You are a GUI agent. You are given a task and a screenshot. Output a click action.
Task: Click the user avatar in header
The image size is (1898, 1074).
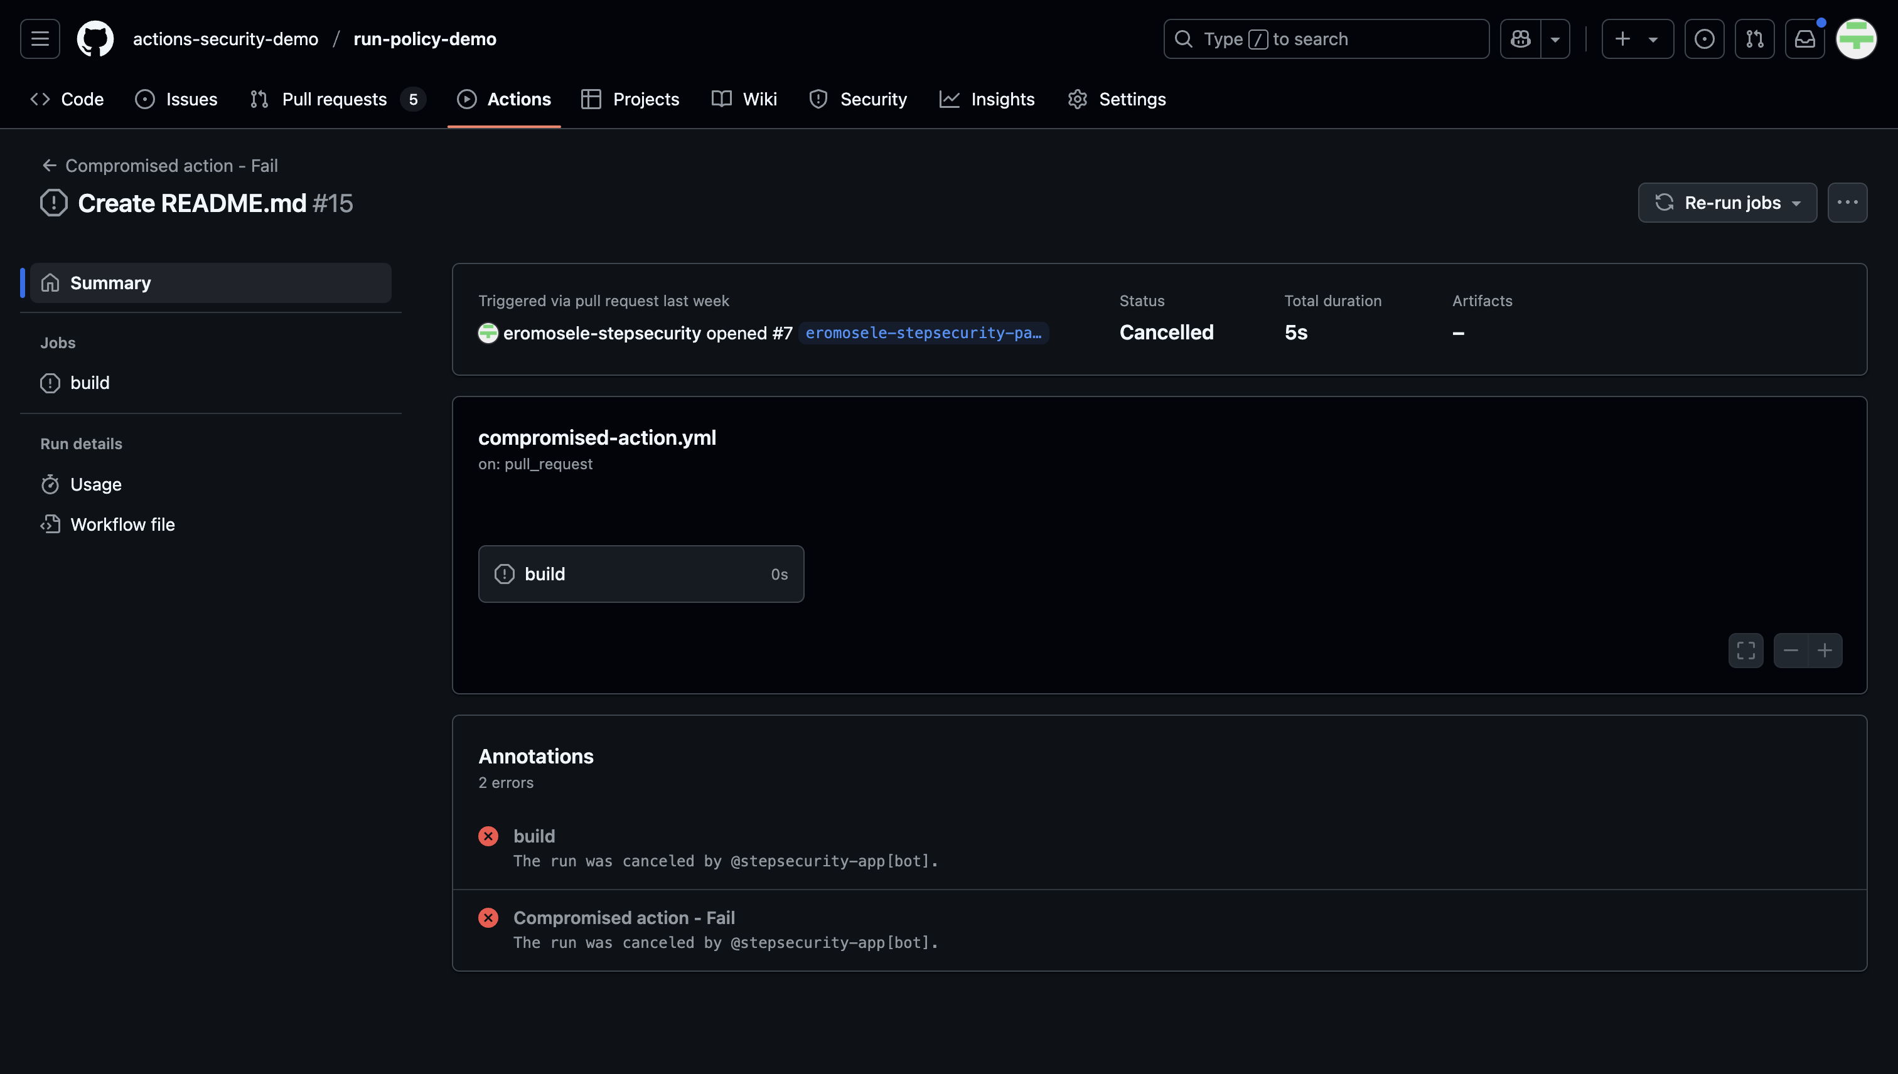click(1856, 38)
